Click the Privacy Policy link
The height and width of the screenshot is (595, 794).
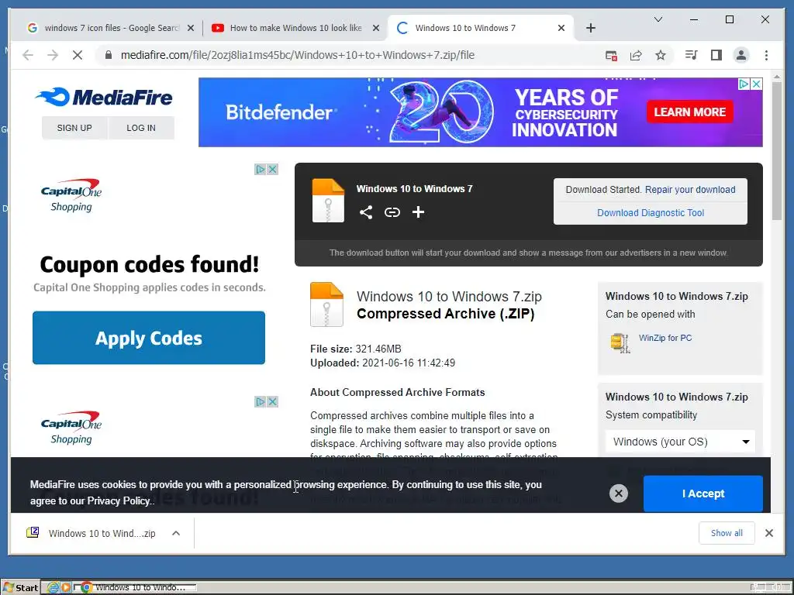pyautogui.click(x=119, y=501)
